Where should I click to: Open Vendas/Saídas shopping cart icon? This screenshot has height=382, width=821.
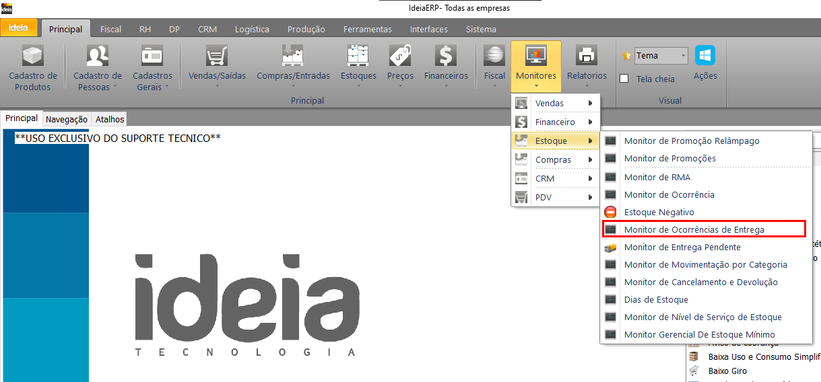[217, 56]
